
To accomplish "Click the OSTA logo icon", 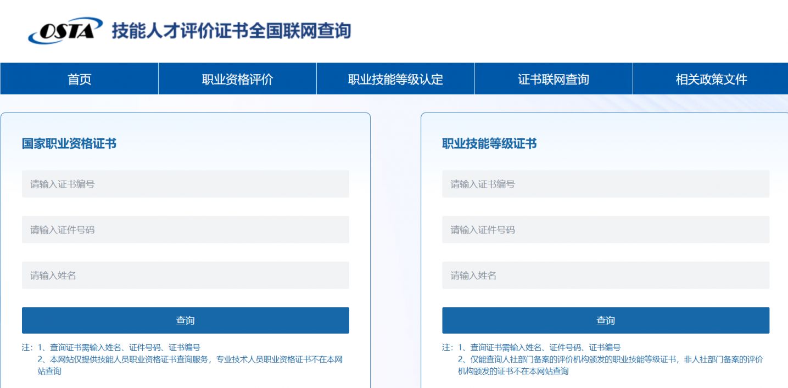I will pyautogui.click(x=65, y=32).
